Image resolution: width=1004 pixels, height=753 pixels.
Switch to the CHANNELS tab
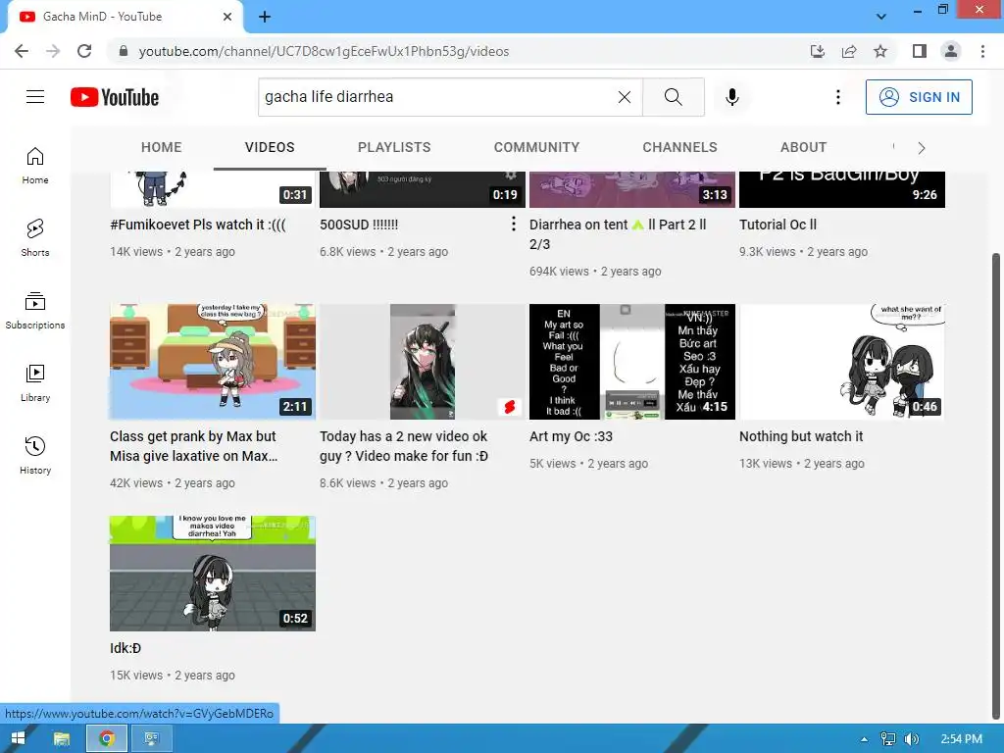[680, 147]
